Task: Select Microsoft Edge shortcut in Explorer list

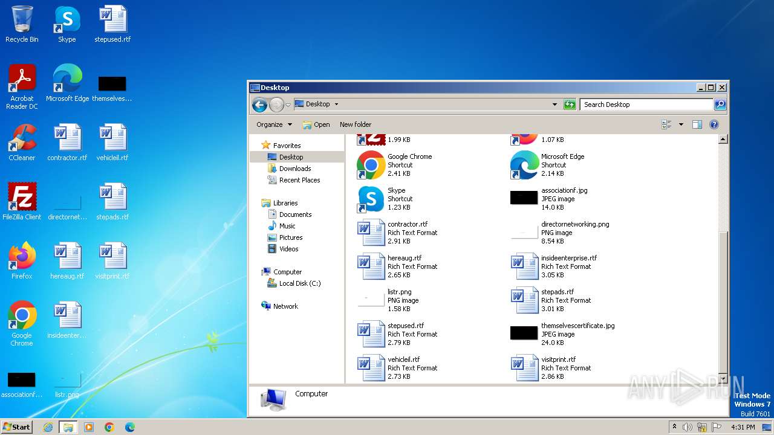Action: 548,165
